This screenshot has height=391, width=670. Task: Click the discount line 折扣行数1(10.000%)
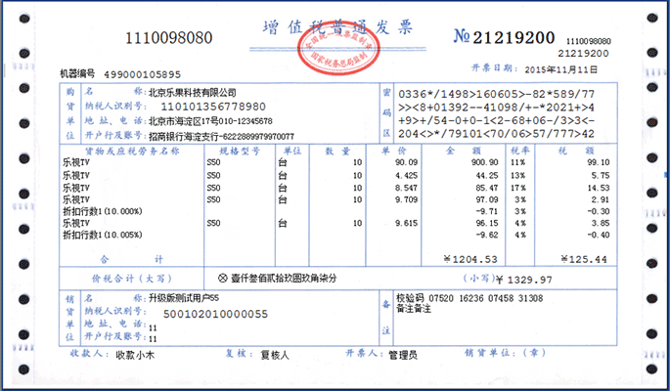104,211
